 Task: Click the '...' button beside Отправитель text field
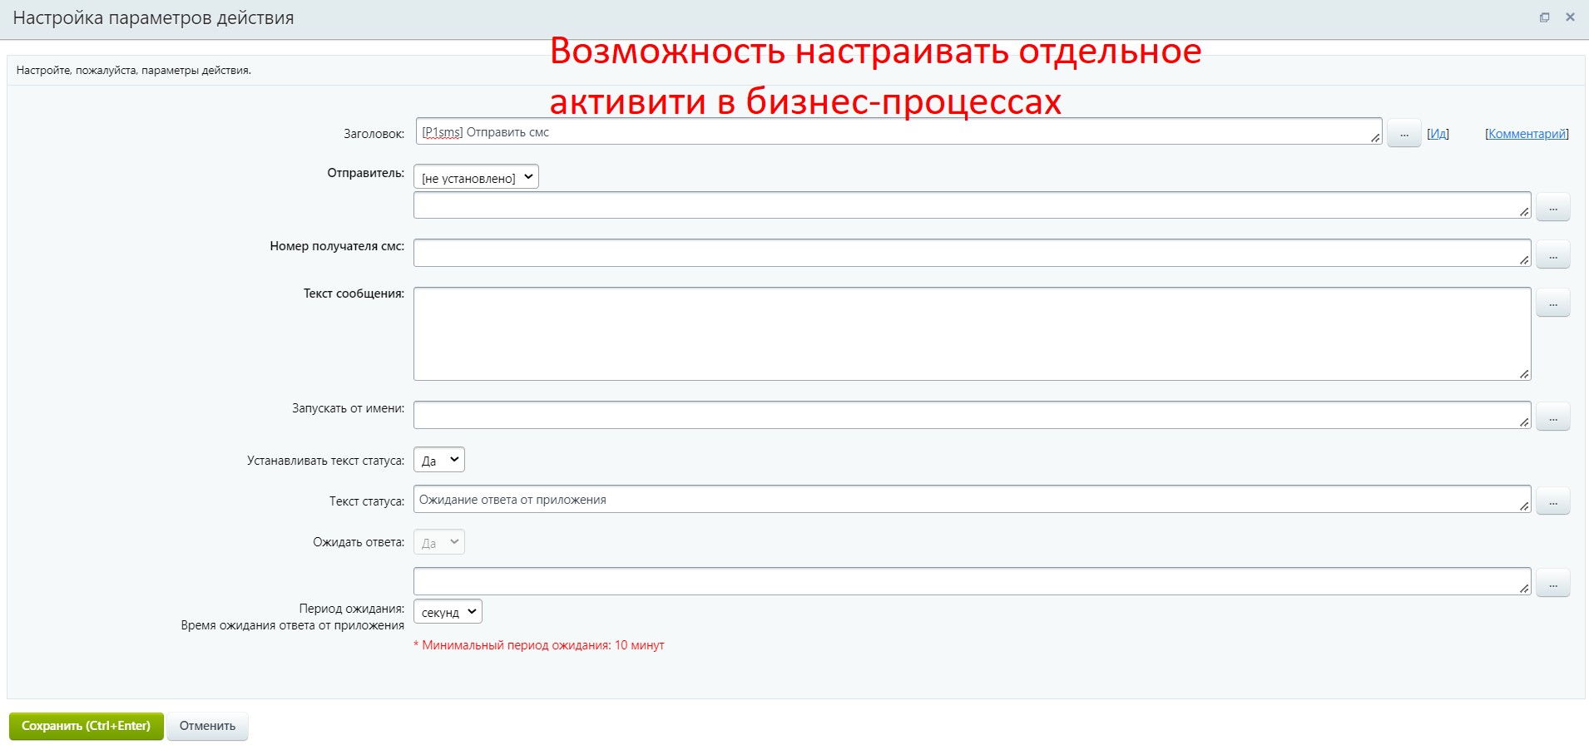coord(1552,208)
